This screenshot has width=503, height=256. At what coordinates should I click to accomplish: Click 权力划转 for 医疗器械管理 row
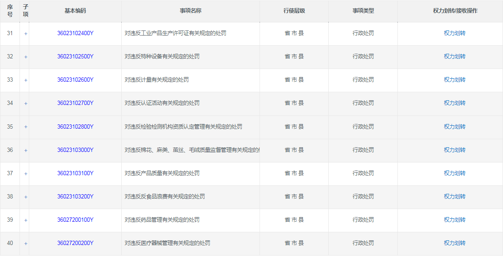454,243
